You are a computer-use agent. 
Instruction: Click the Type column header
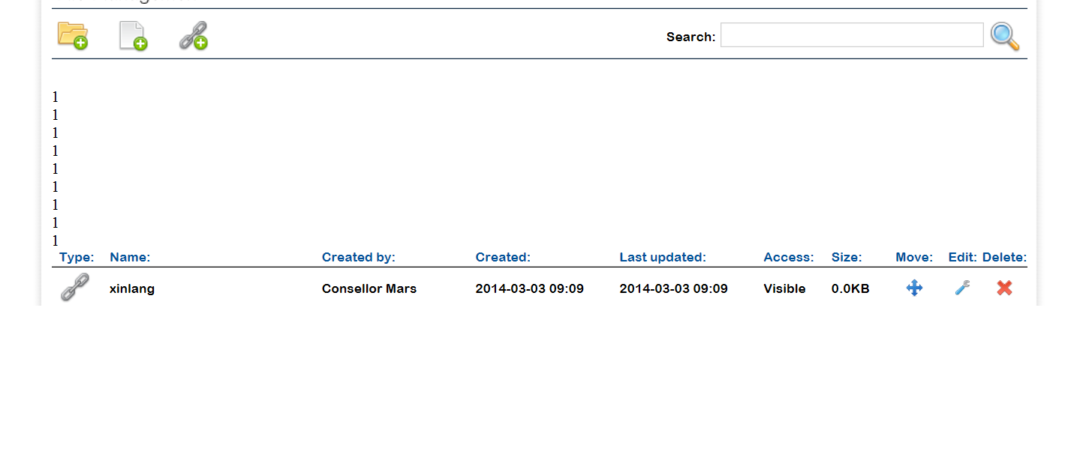77,257
